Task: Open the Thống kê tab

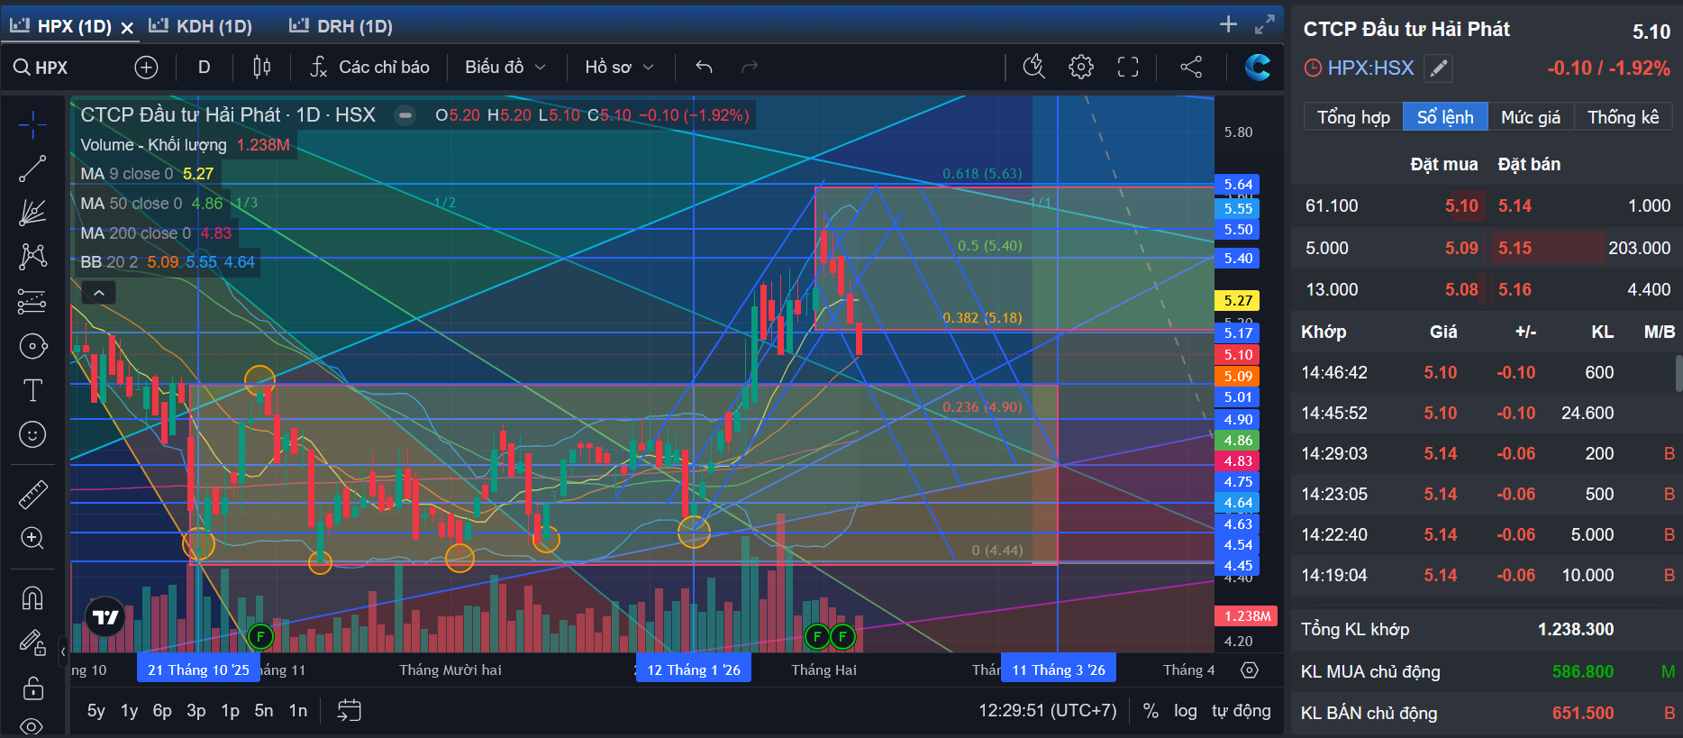Action: 1623,117
